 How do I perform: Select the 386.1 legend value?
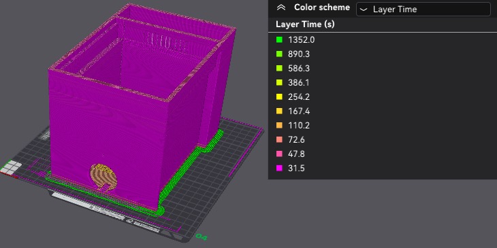tap(299, 83)
